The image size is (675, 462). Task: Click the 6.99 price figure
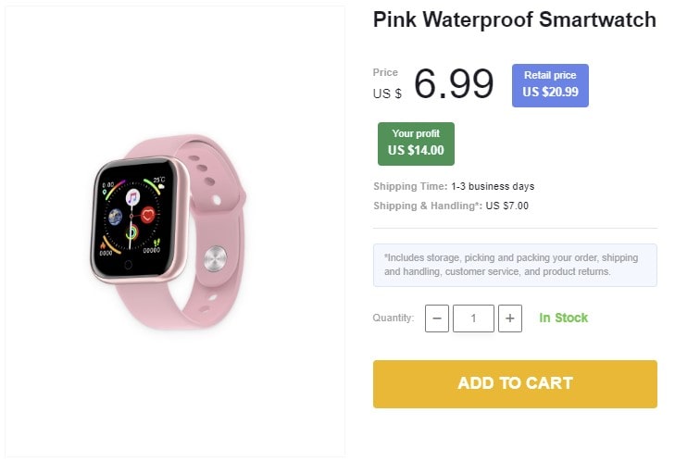pos(454,84)
